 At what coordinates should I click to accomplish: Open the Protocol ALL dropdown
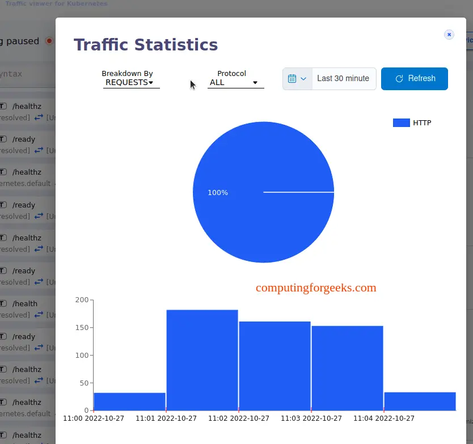click(235, 82)
